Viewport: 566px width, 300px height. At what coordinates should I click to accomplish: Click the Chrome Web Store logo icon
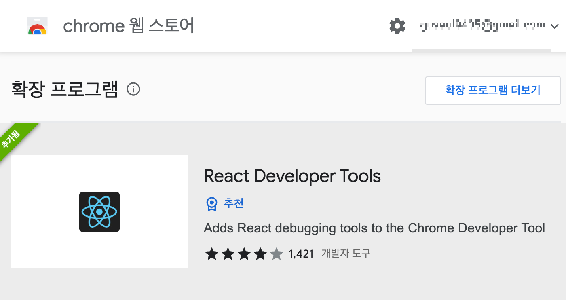(37, 26)
